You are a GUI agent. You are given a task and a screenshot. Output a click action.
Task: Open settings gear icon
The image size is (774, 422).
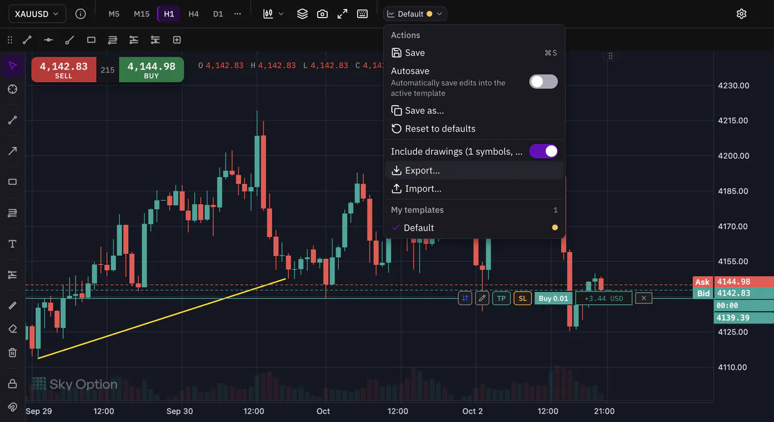tap(741, 14)
